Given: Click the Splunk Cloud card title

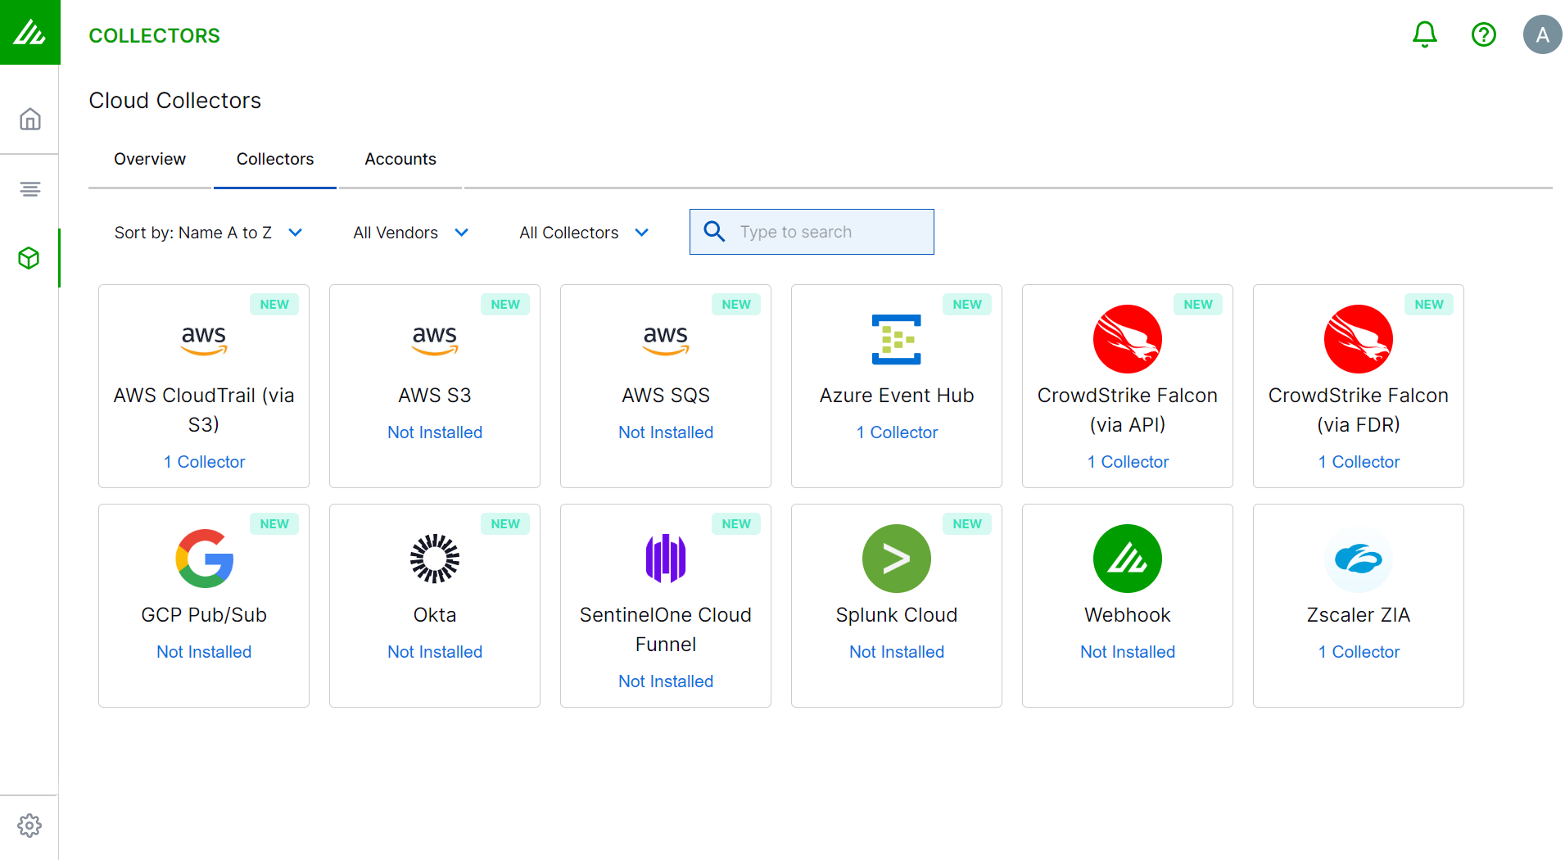Looking at the screenshot, I should 897,615.
